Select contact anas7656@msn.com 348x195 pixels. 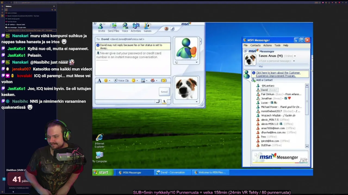point(276,128)
